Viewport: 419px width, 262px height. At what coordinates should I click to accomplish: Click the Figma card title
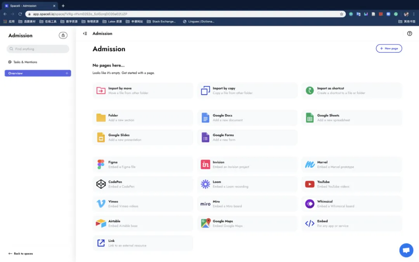point(113,162)
